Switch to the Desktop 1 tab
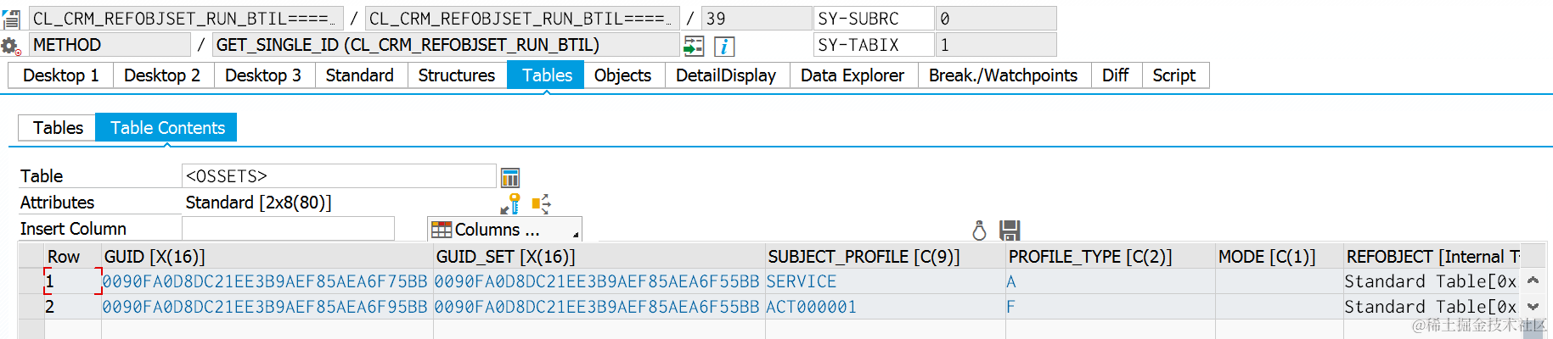The image size is (1553, 339). point(61,75)
